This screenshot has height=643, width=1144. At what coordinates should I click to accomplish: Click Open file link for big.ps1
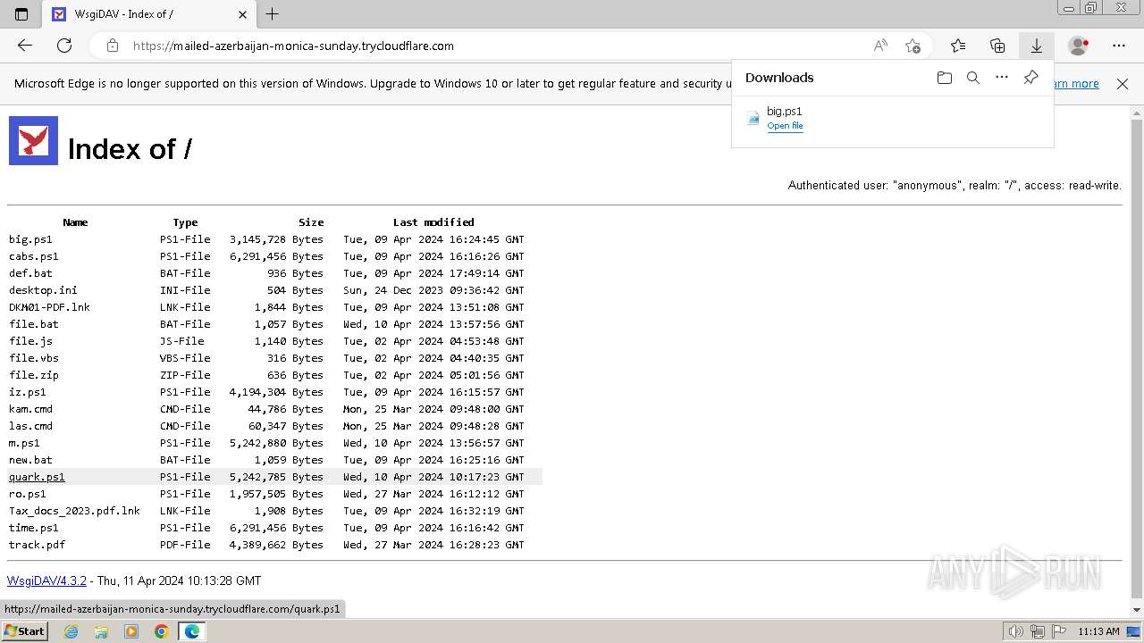tap(785, 126)
